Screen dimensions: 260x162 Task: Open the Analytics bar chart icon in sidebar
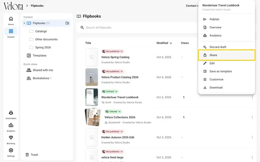(x=11, y=125)
